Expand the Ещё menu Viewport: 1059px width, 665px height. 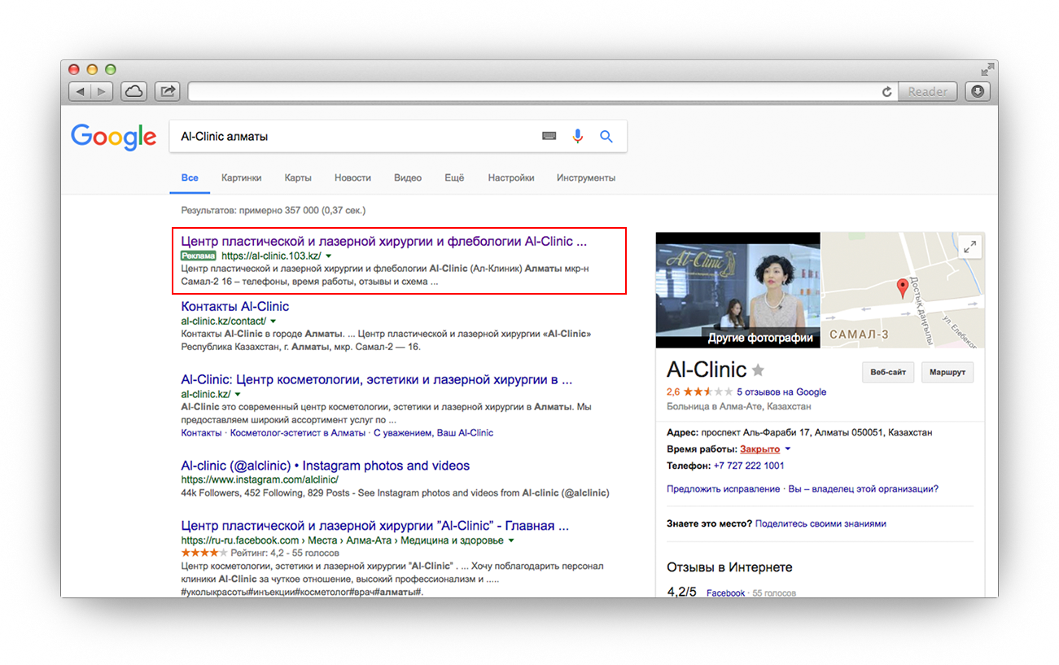click(455, 177)
